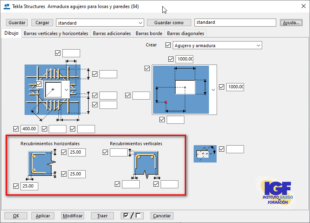This screenshot has height=223, width=310.
Task: Click the hole position diagram image
Action: [180, 90]
